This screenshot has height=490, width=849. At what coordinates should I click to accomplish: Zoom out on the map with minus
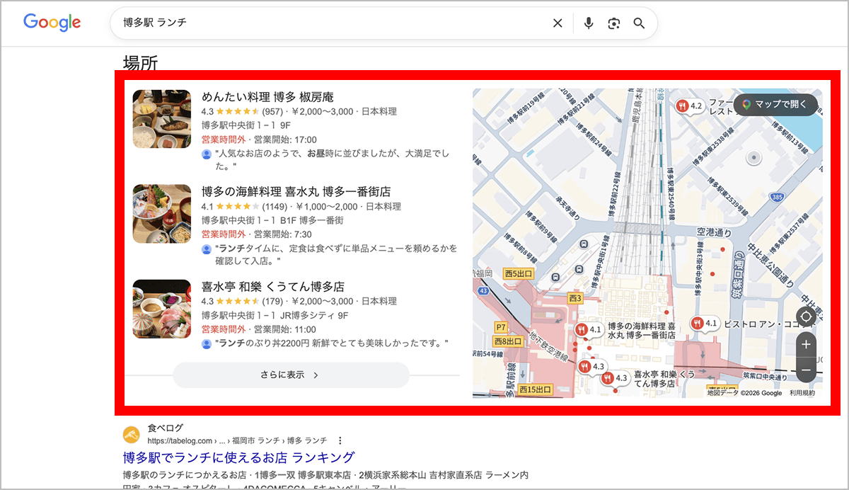coord(806,370)
